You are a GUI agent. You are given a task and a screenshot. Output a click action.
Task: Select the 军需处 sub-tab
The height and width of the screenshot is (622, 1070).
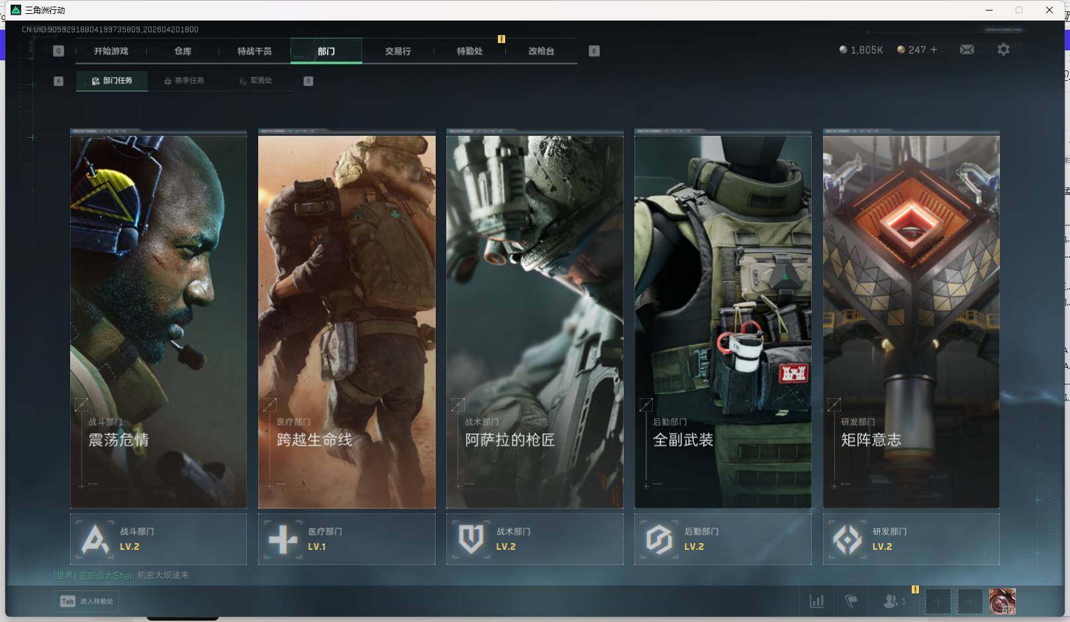click(256, 81)
